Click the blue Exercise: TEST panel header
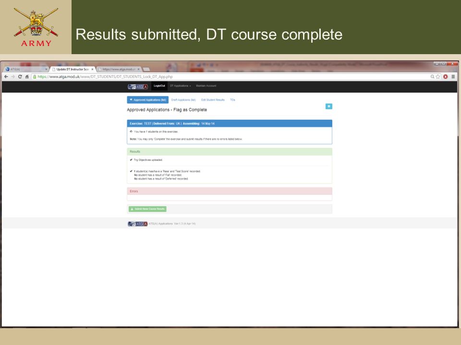 click(x=230, y=124)
